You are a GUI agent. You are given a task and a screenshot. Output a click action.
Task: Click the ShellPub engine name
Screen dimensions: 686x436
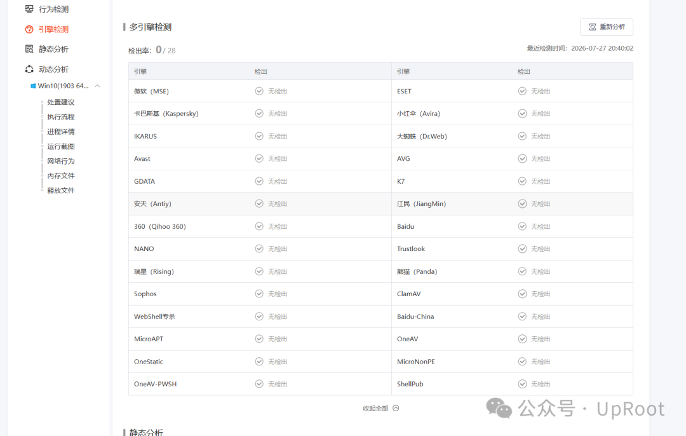click(x=410, y=384)
